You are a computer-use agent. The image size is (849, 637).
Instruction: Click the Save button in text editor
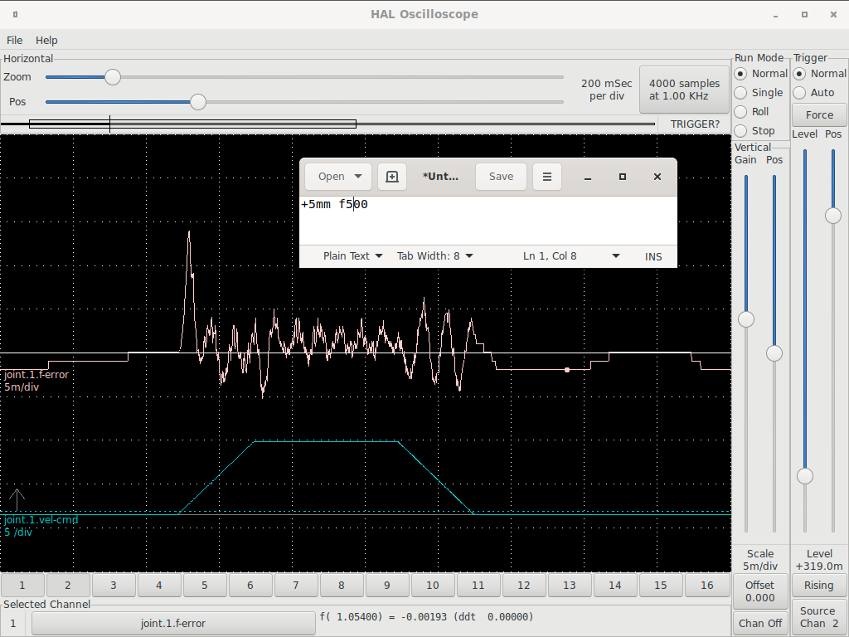click(501, 177)
